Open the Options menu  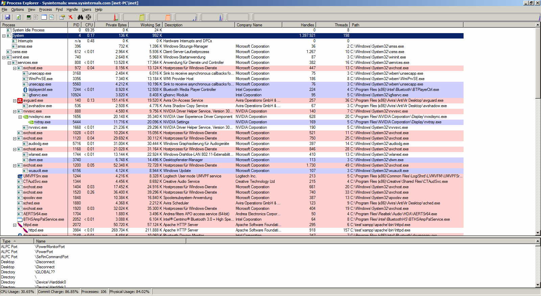click(x=18, y=9)
